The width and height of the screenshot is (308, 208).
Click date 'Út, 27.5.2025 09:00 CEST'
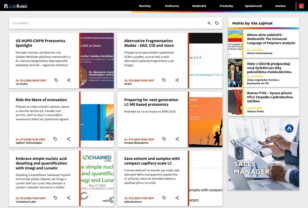click(31, 81)
